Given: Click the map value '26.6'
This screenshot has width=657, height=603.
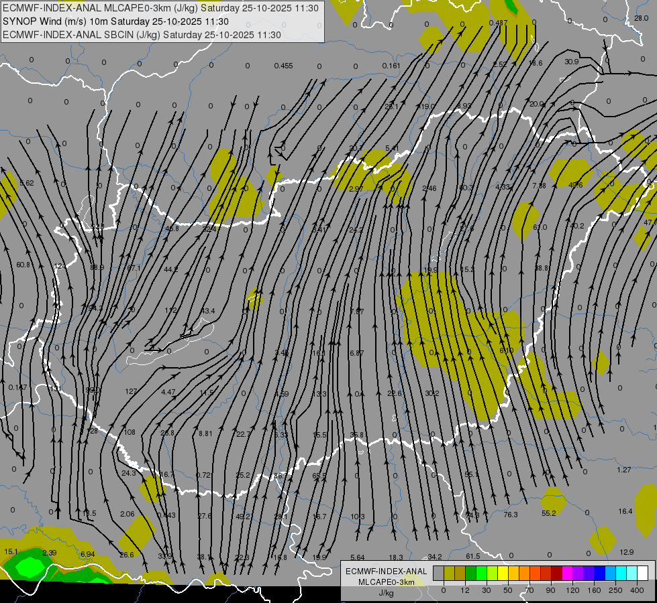Looking at the screenshot, I should pyautogui.click(x=127, y=555).
